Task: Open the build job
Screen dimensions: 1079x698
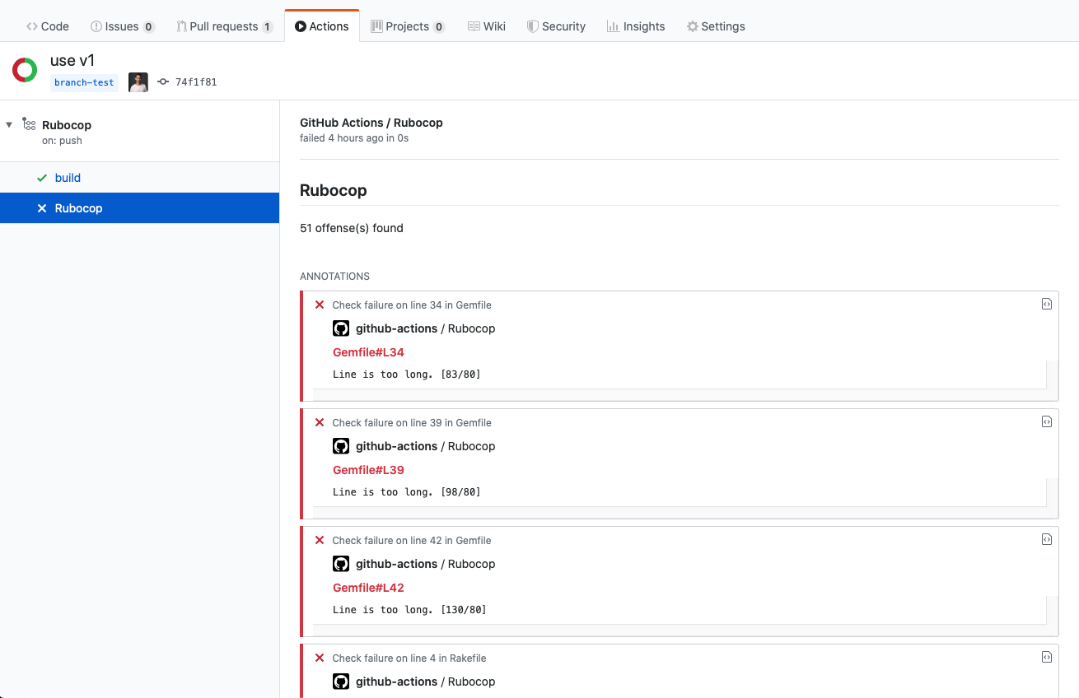Action: pos(68,178)
